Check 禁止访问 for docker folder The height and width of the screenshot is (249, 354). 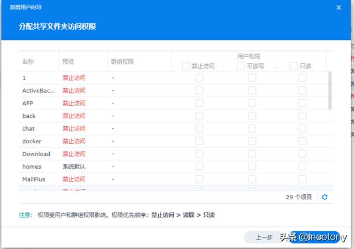pos(199,141)
